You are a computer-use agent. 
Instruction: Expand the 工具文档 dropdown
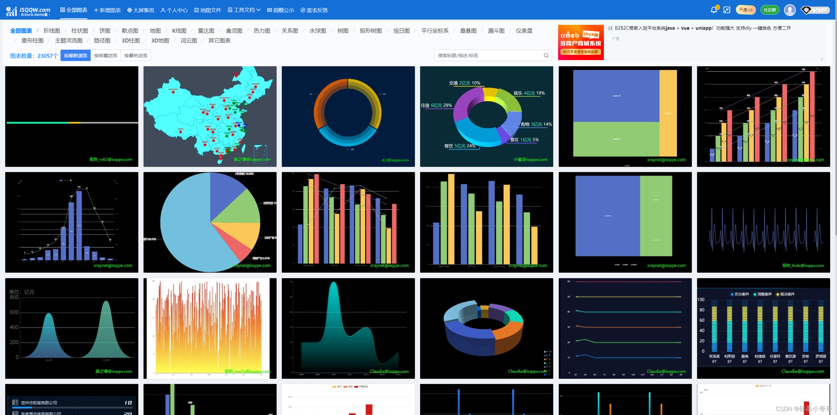(244, 10)
